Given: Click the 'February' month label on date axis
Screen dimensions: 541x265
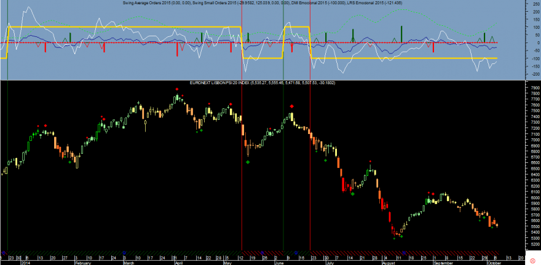Looking at the screenshot, I should [x=83, y=263].
